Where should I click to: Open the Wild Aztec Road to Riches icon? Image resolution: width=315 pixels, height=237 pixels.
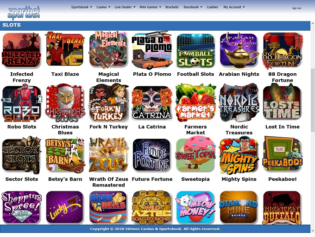coord(152,207)
